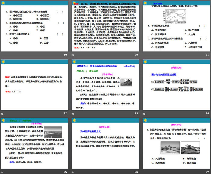Click the animation star below slide 26

73,172
